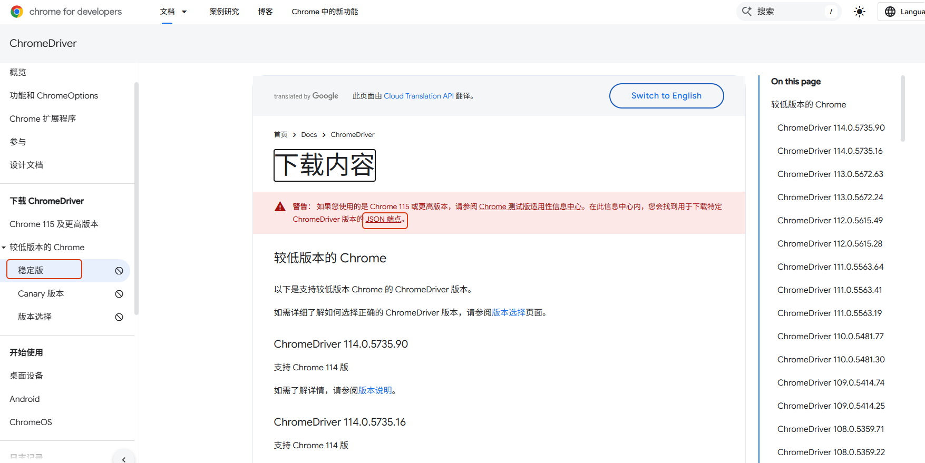The height and width of the screenshot is (463, 925).
Task: Open the 案例研究 tab
Action: pyautogui.click(x=224, y=12)
